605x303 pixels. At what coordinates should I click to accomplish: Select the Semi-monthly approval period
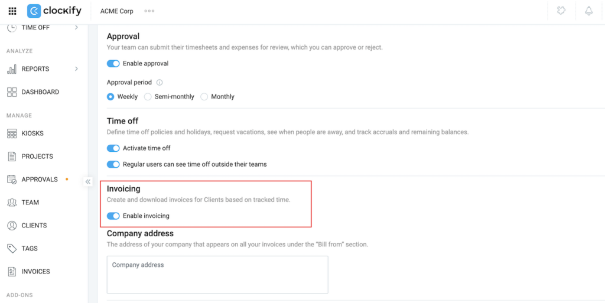[x=148, y=97]
